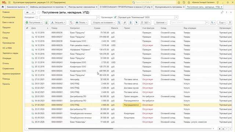
Task: Click the global search field in title bar
Action: tap(154, 3)
